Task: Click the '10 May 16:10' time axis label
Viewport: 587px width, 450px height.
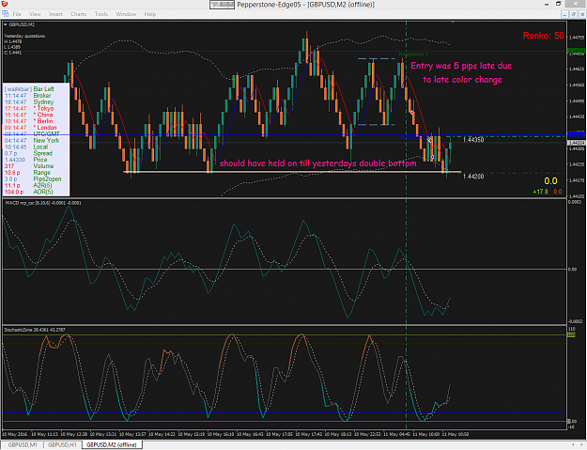Action: 221,434
